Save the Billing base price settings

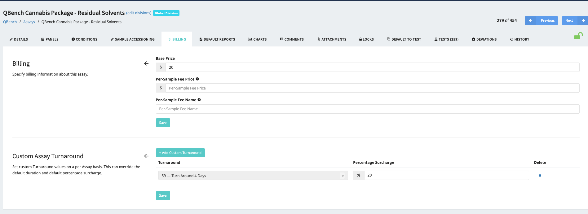point(163,123)
